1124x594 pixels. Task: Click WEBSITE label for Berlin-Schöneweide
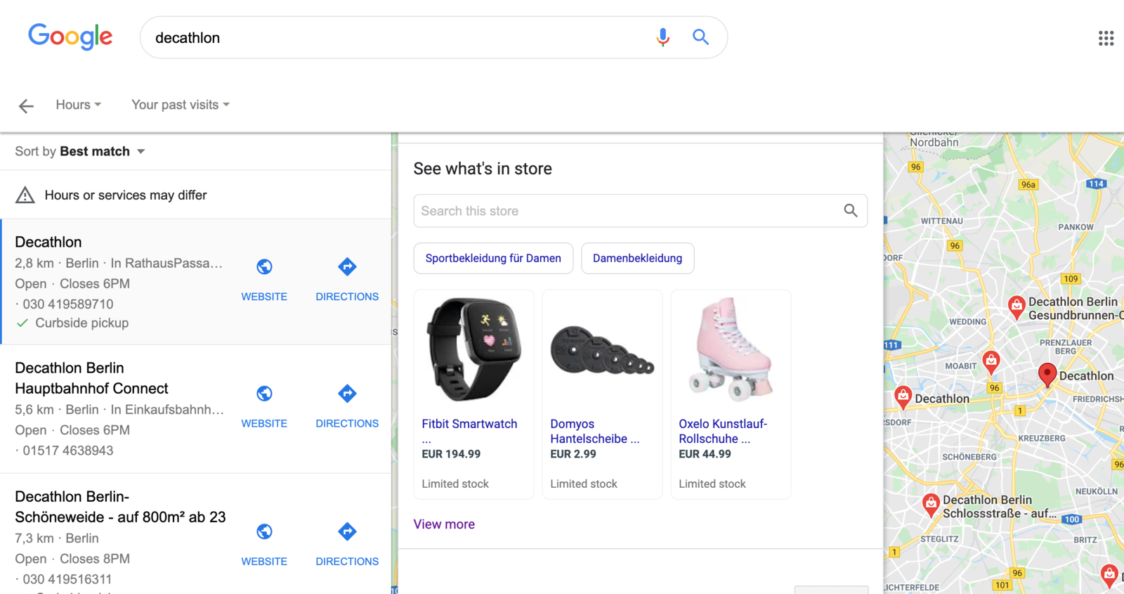264,561
